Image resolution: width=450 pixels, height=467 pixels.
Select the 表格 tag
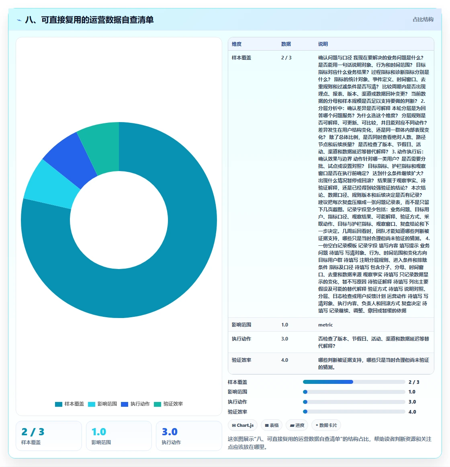[272, 425]
